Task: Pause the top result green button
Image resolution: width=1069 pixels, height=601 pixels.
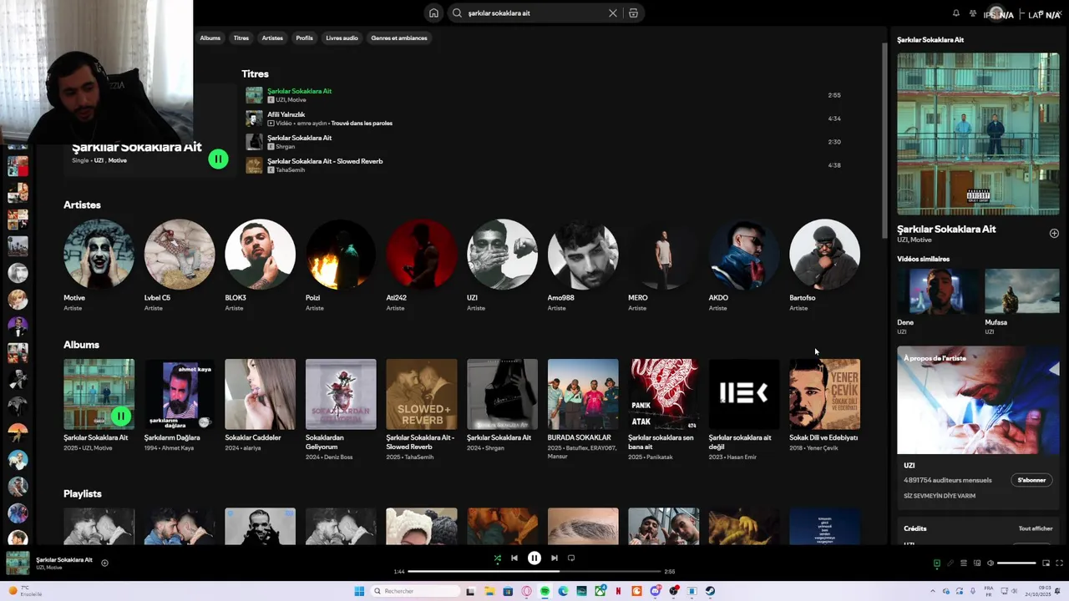Action: 218,159
